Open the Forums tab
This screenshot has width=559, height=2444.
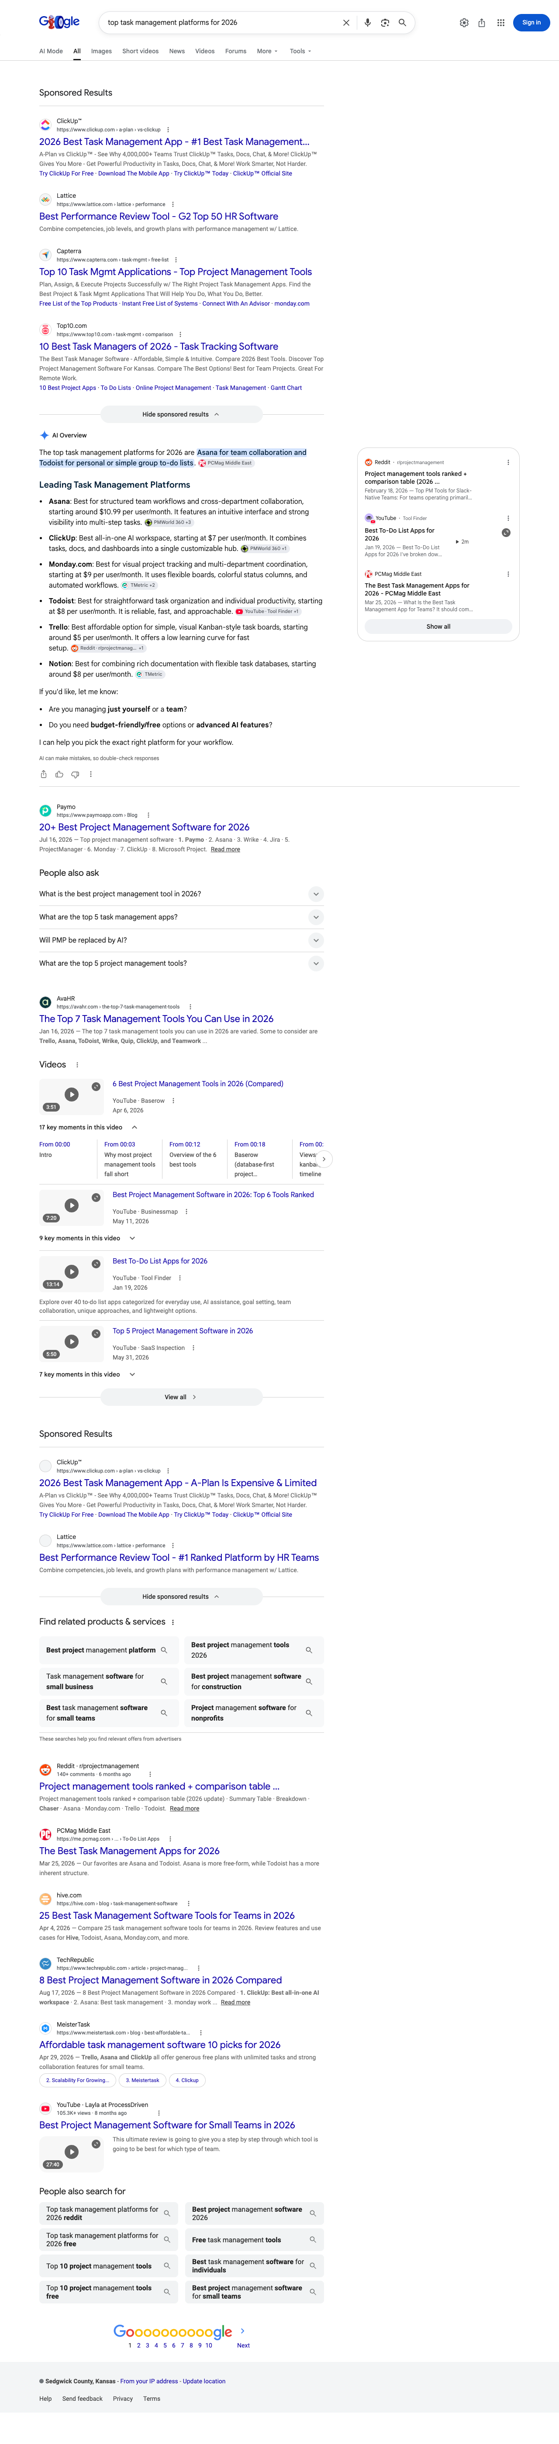click(x=235, y=51)
